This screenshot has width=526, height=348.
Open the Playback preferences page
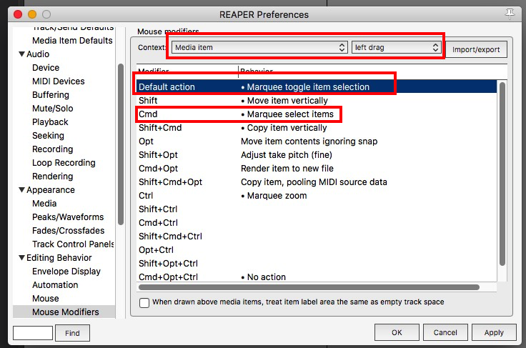tap(50, 122)
